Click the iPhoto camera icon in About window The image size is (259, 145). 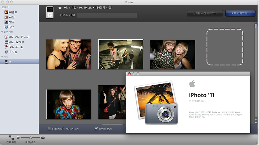click(x=156, y=103)
